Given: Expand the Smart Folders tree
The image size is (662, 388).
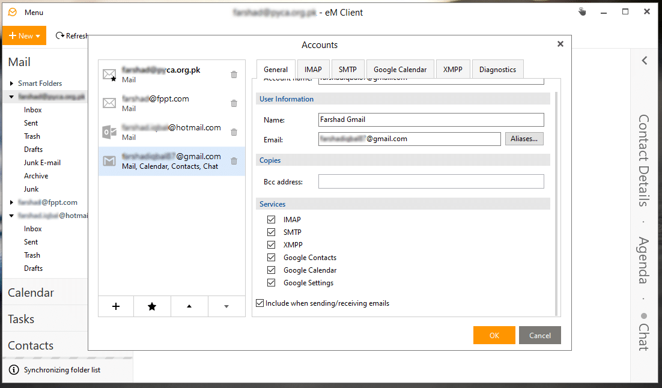Looking at the screenshot, I should [11, 83].
